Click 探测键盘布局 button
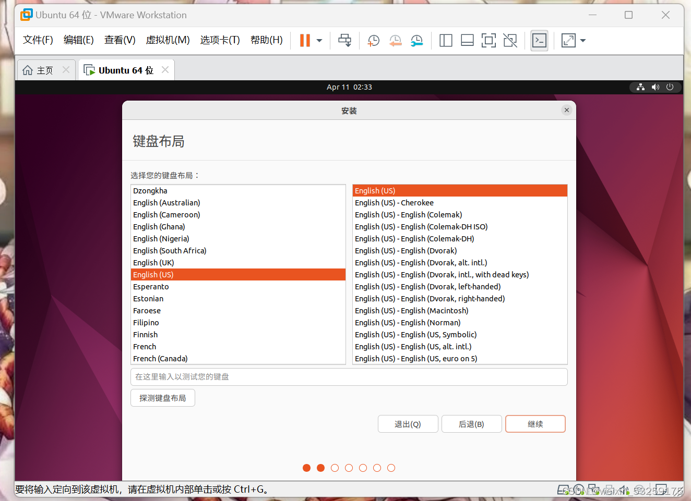 [x=162, y=398]
